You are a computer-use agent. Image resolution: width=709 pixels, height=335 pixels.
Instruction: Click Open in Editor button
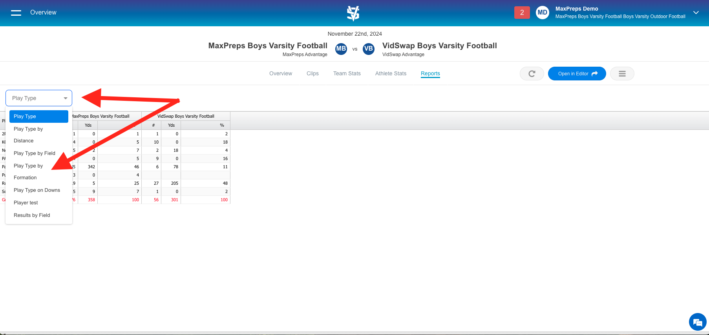click(x=577, y=74)
